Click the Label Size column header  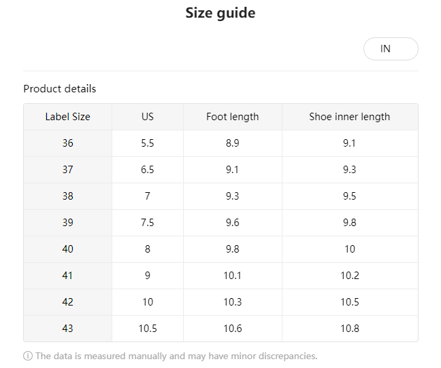[67, 117]
